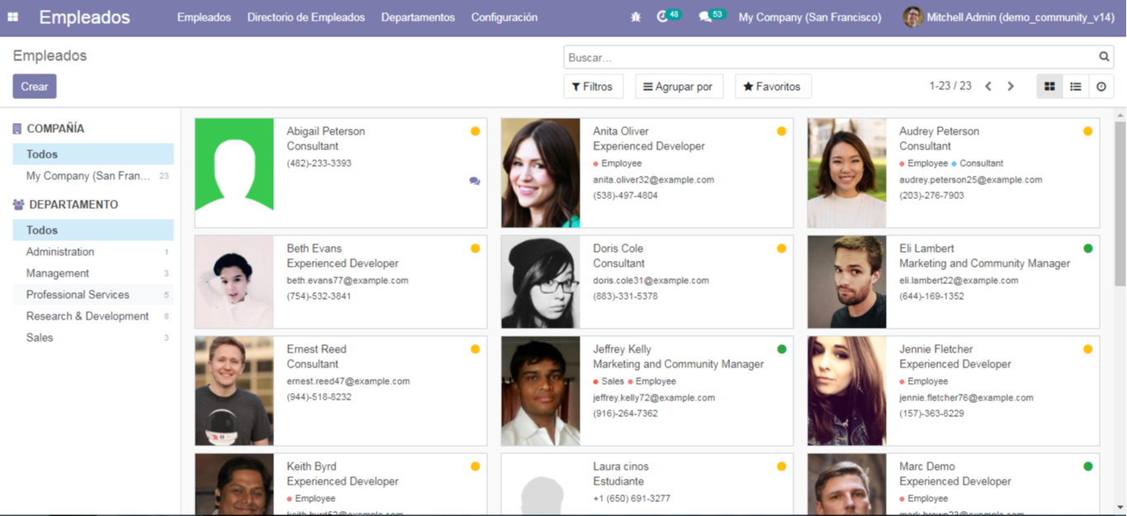
Task: Open Anita Oliver's photo
Action: (x=541, y=173)
